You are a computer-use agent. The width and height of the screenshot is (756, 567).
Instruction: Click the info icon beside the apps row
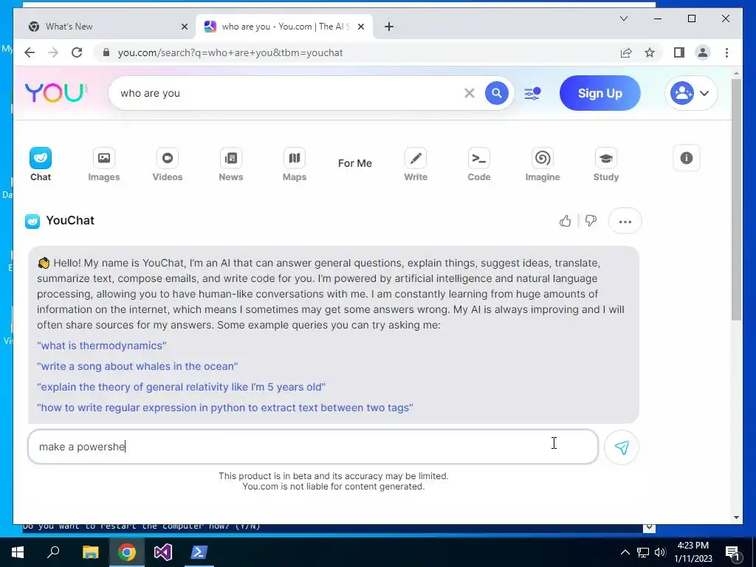point(686,158)
